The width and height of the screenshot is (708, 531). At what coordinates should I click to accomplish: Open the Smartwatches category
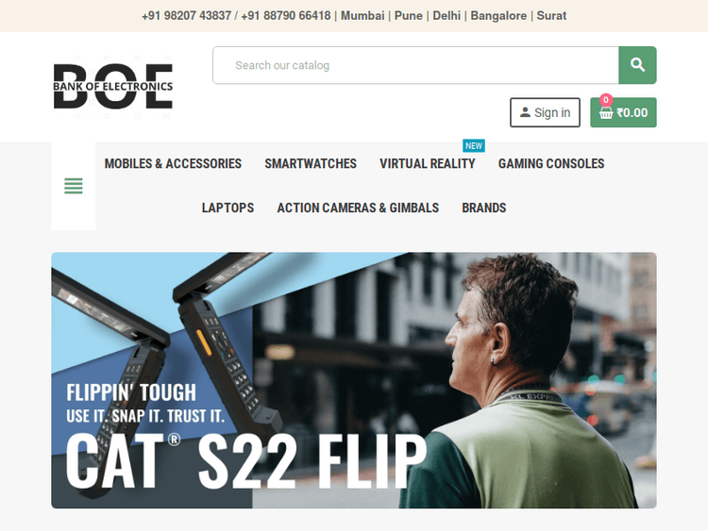(x=311, y=163)
